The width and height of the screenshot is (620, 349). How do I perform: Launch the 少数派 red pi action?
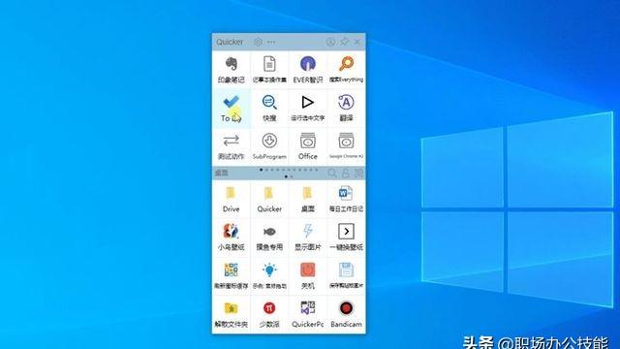(269, 314)
